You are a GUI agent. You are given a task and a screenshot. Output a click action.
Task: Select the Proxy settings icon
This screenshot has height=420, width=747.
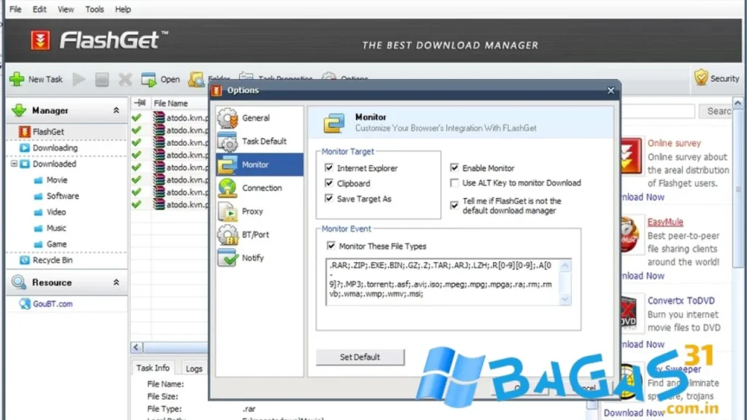[x=228, y=211]
